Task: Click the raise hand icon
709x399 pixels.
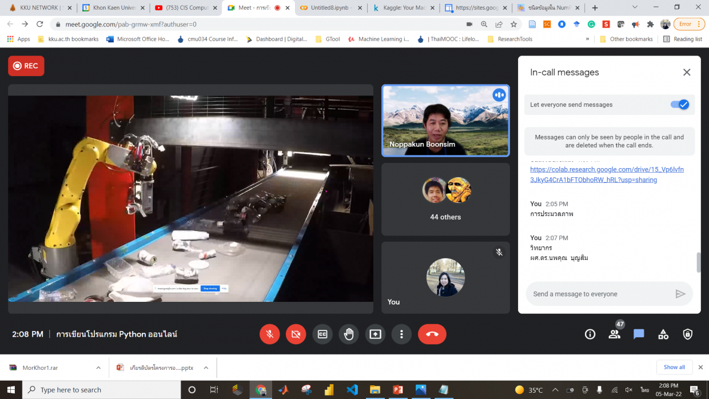Action: point(349,334)
